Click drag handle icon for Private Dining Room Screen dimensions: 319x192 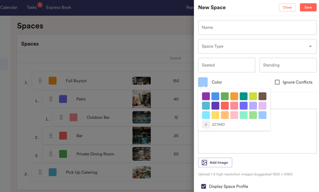click(51, 154)
